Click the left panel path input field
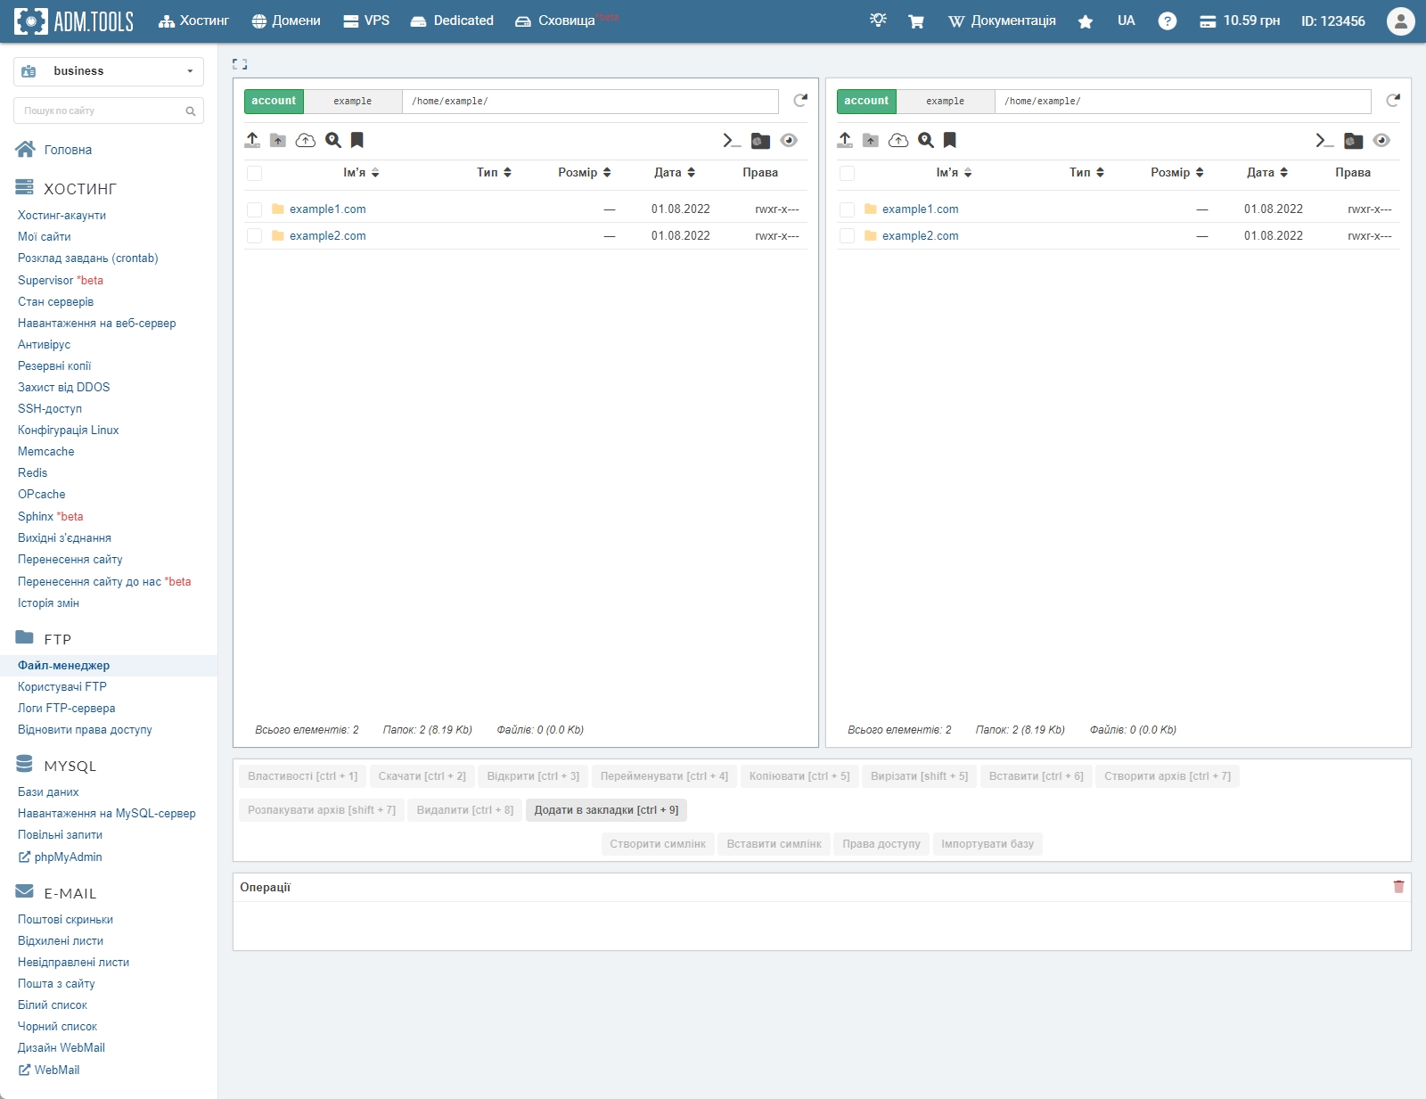Image resolution: width=1426 pixels, height=1099 pixels. pyautogui.click(x=590, y=102)
